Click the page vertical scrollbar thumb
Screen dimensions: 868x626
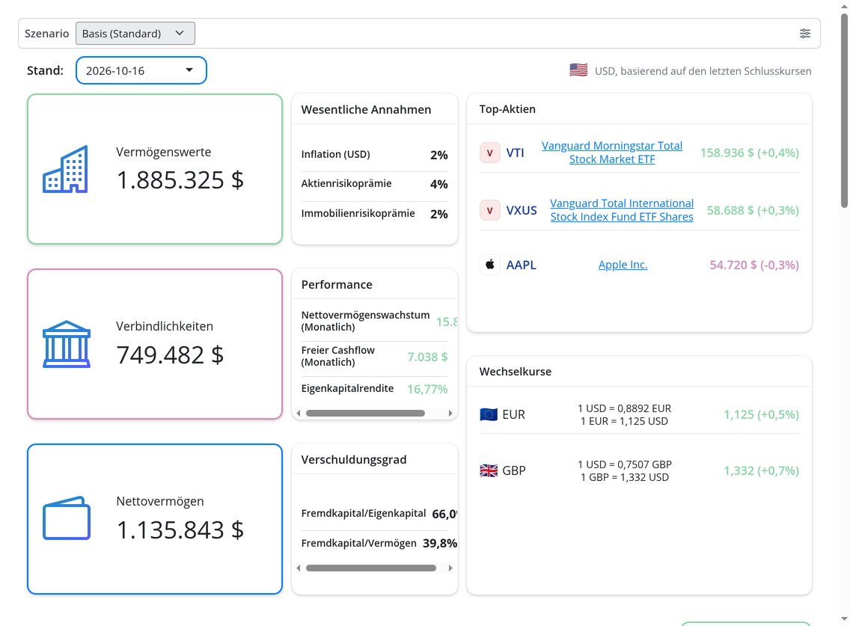coord(844,111)
